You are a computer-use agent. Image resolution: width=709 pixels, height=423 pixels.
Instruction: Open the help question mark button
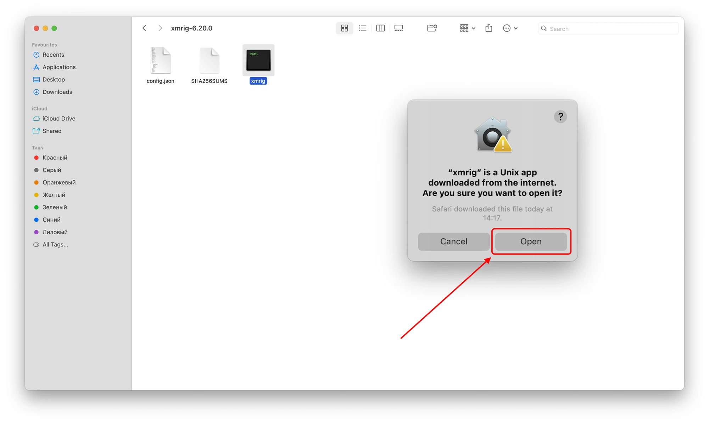click(x=560, y=116)
